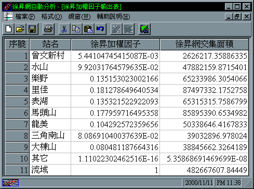Screen dimensions: 254x189
Task: Click weight cell 0.135321522922093
Action: click(115, 102)
